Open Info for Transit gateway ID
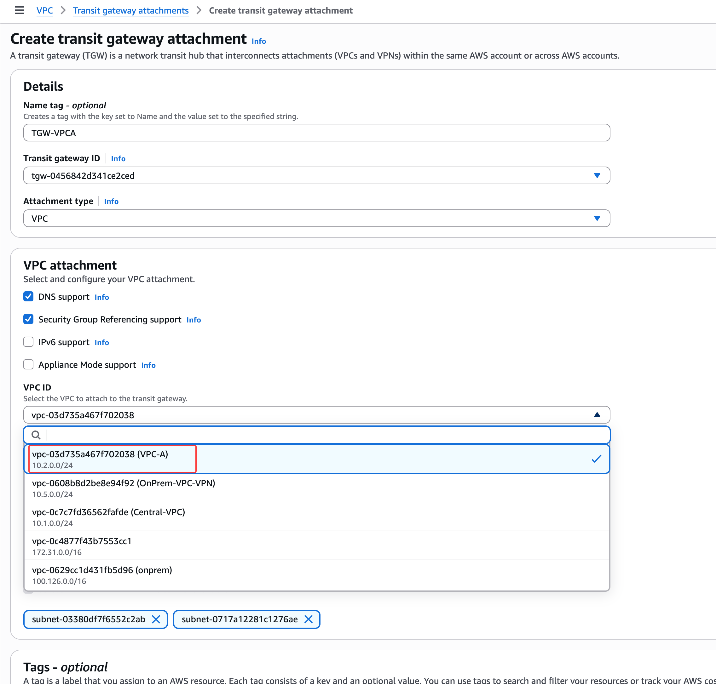Screen dimensions: 716x684 click(x=118, y=159)
